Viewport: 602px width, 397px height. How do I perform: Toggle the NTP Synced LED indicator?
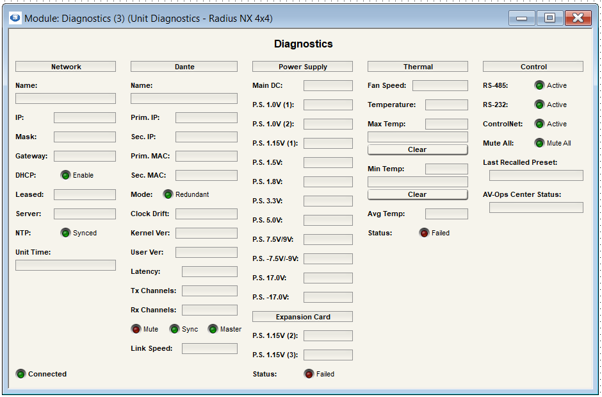(x=66, y=233)
